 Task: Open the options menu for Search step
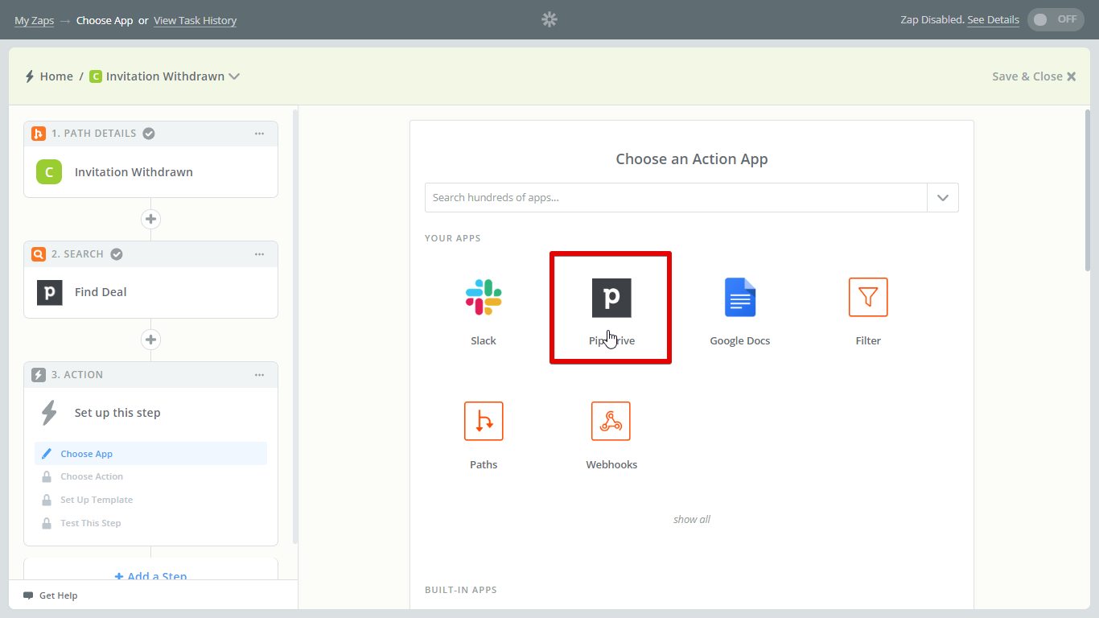[259, 254]
